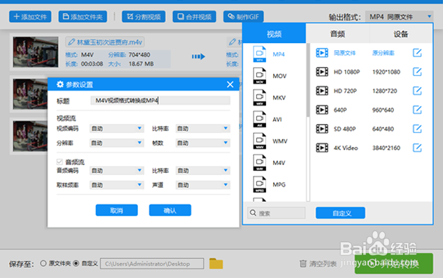
Task: Click the file name 林黛玉初次进贾府.m4v
Action: click(x=110, y=42)
